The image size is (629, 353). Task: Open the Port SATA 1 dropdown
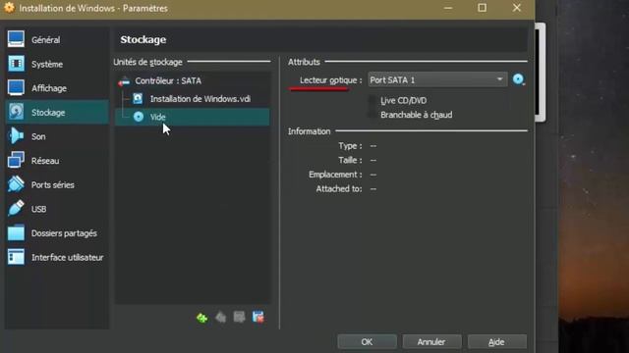click(x=437, y=80)
